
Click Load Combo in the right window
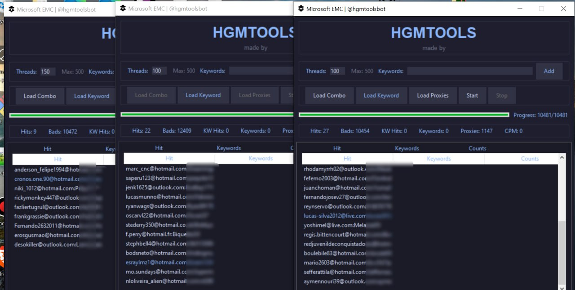329,95
